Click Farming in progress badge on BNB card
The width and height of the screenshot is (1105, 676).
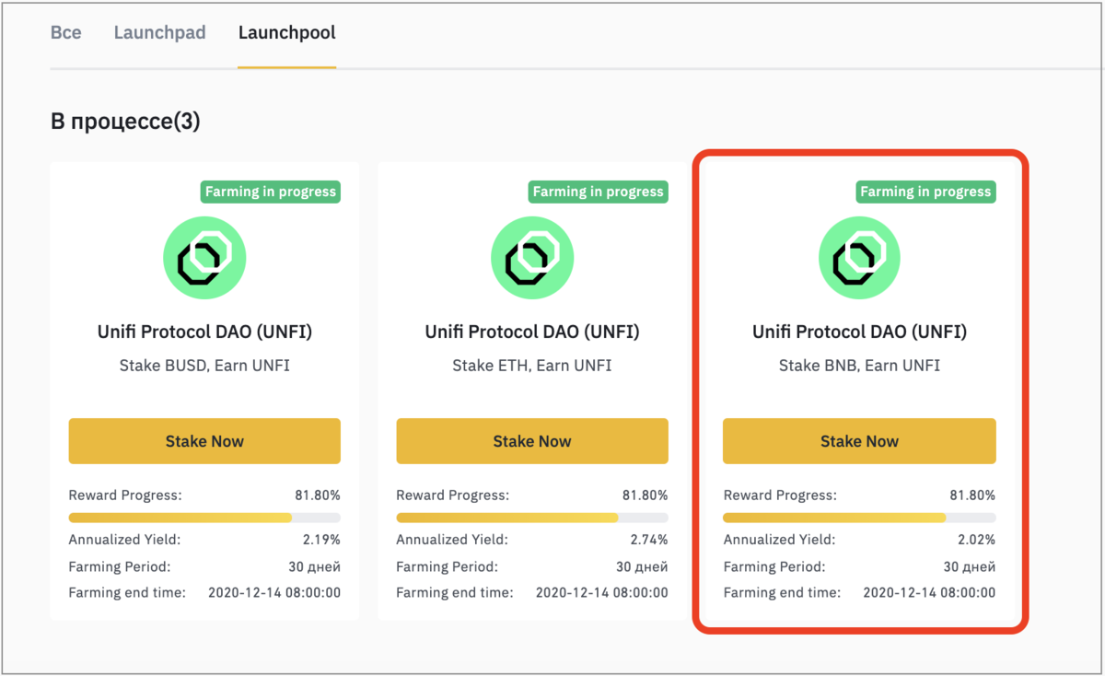tap(925, 192)
